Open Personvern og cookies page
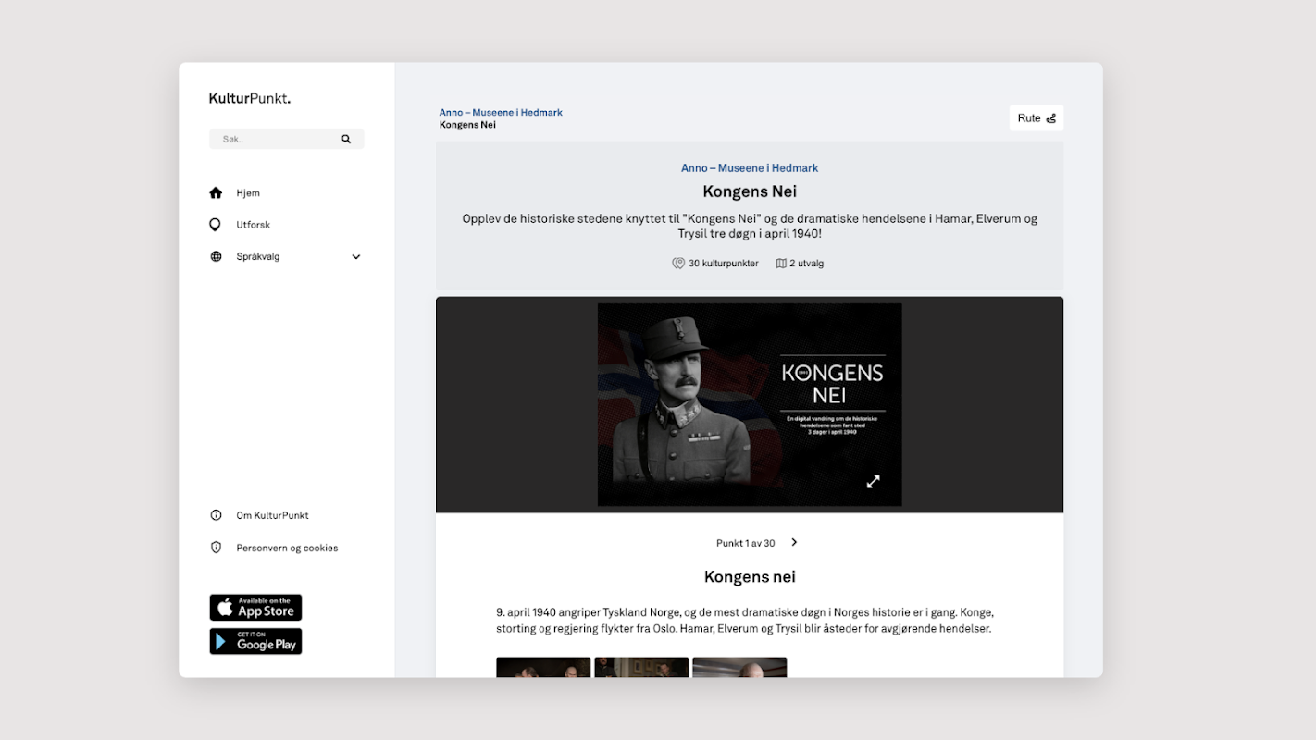1316x740 pixels. pyautogui.click(x=287, y=548)
